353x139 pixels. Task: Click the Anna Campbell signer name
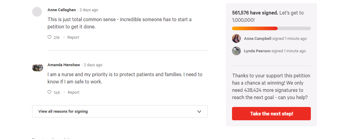pos(257,39)
